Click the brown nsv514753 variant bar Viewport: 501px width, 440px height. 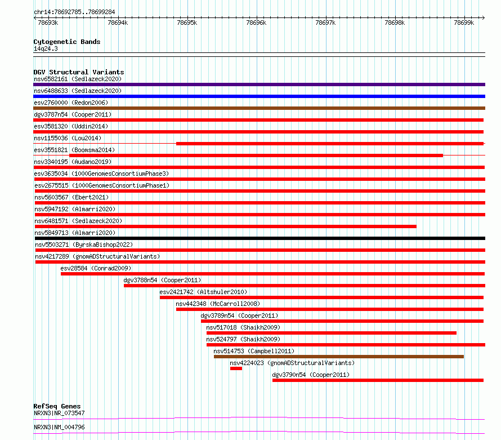[339, 357]
